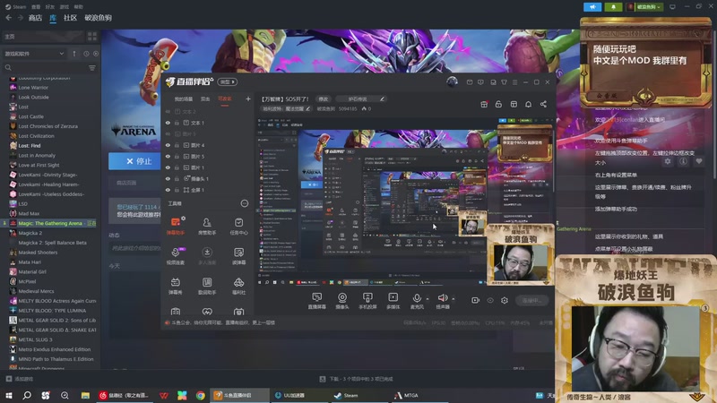Open the 歌词助手 tool
This screenshot has width=717, height=403.
coord(207,286)
